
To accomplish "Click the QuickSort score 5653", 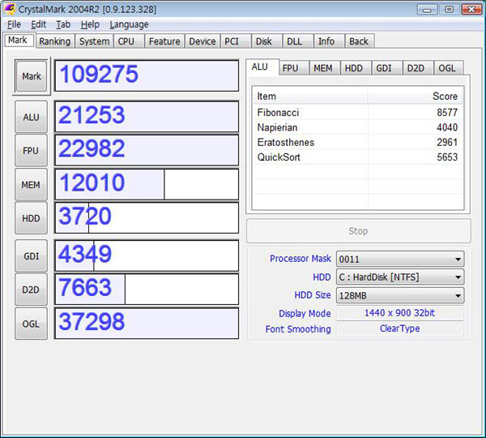I will point(447,157).
